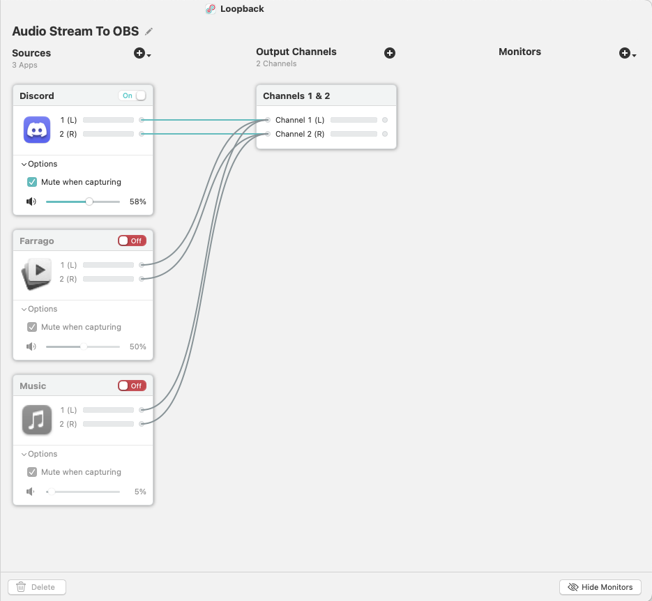This screenshot has height=601, width=652.
Task: Click the Hide Monitors button
Action: [x=600, y=587]
